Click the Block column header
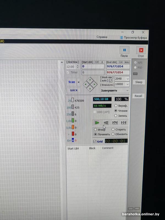This screenshot has height=220, width=165. [x=92, y=148]
